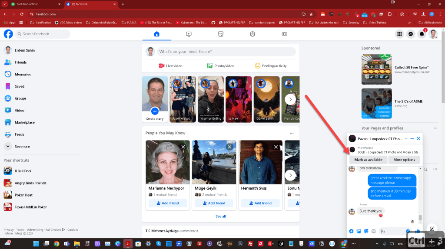Click More options in chat
This screenshot has width=445, height=249.
[404, 160]
